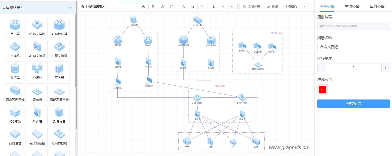Select the lasso selection tool
392x156 pixels.
(x=202, y=7)
